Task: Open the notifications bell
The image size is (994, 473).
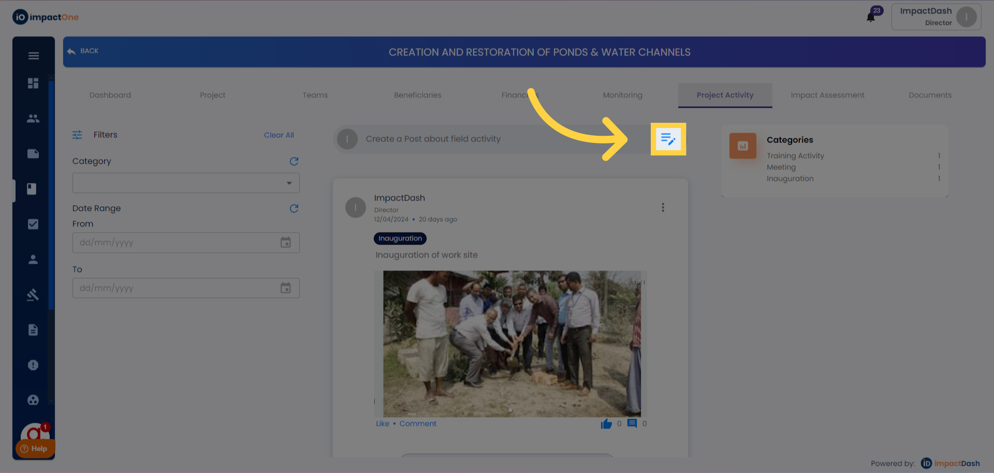Action: pyautogui.click(x=871, y=18)
